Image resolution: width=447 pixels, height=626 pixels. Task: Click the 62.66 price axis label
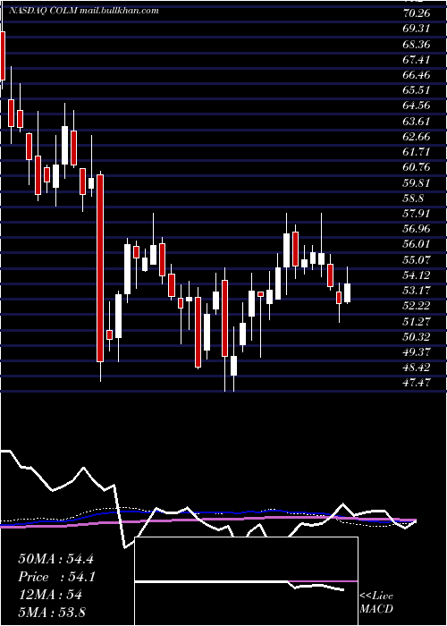coord(417,137)
